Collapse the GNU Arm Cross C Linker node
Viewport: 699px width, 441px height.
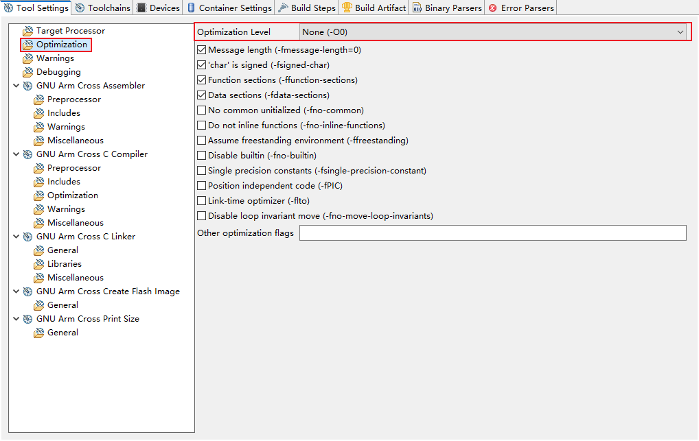pos(16,237)
